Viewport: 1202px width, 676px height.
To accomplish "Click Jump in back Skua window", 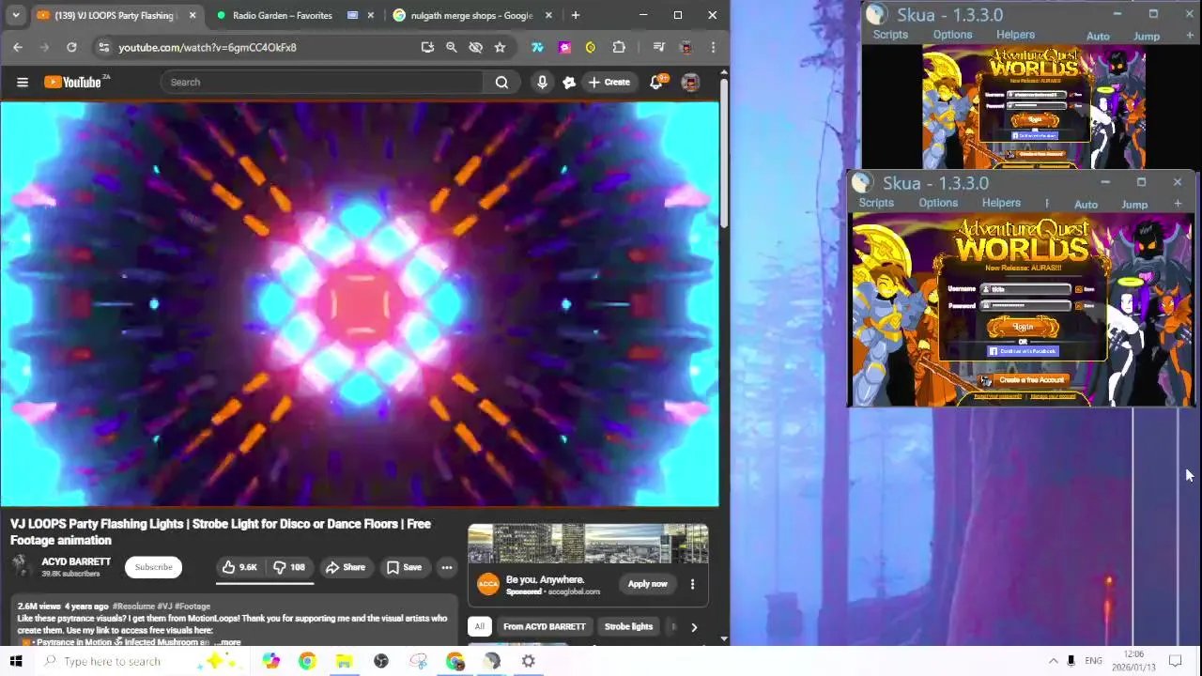I will pyautogui.click(x=1147, y=37).
